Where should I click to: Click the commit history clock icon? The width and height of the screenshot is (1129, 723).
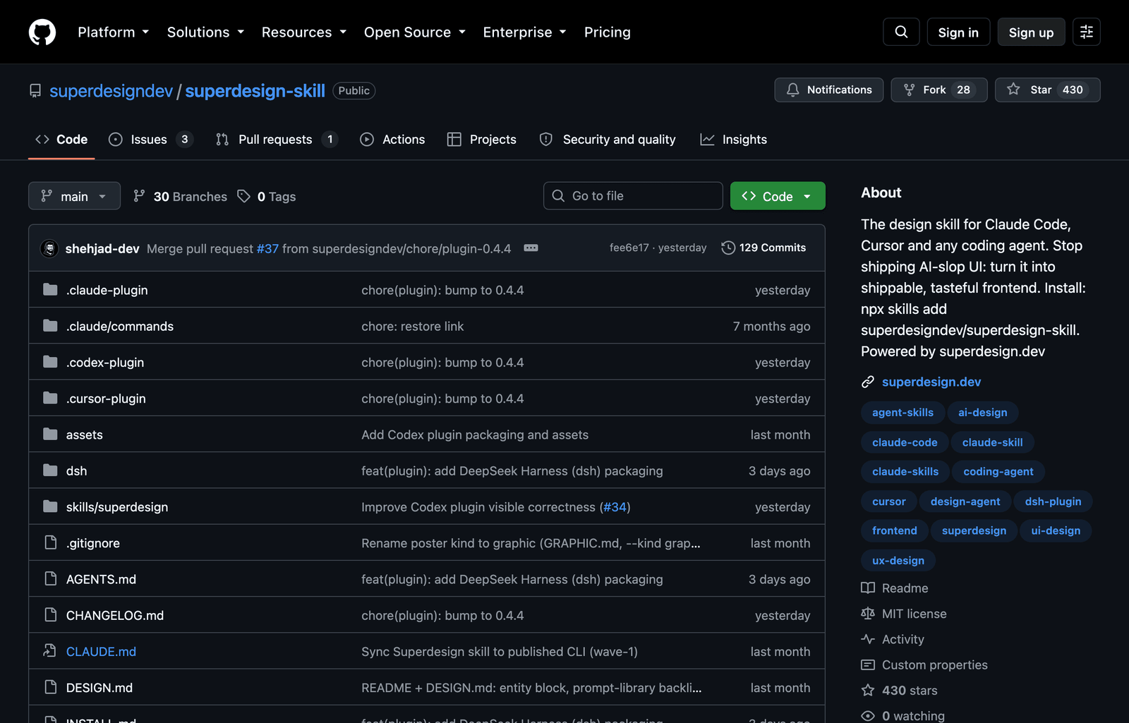pos(728,248)
